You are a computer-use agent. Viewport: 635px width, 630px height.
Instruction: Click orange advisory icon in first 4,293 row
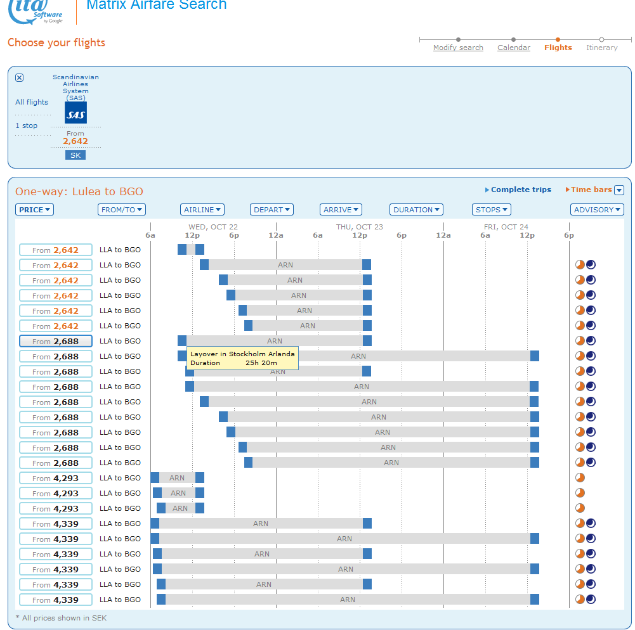pos(580,477)
